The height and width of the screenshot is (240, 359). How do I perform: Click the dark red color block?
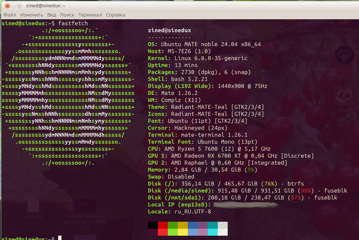click(163, 225)
